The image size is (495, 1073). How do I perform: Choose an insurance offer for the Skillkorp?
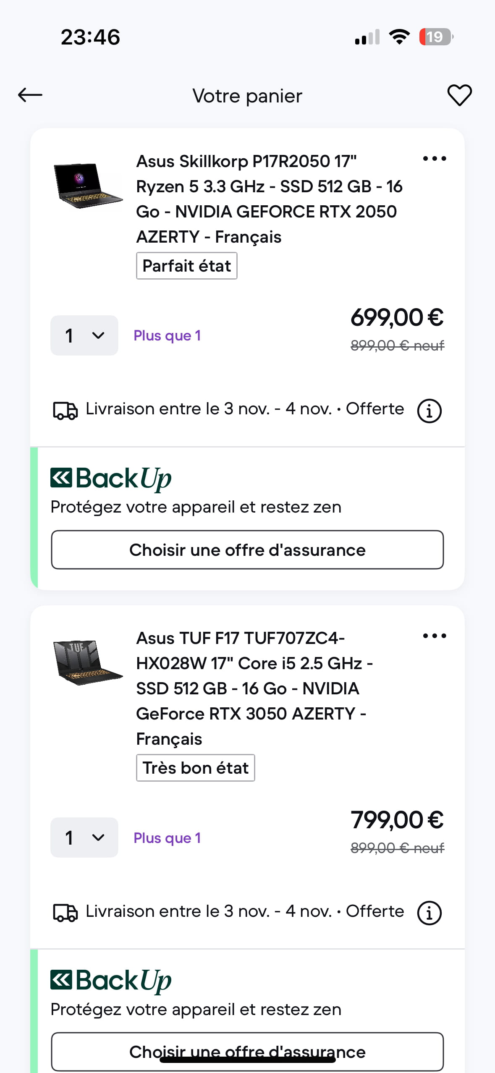tap(247, 550)
